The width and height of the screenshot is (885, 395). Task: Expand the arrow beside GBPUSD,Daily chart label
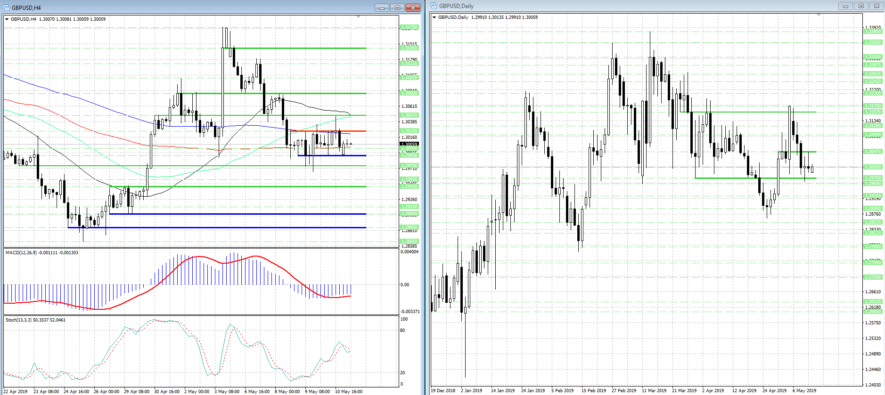tap(434, 17)
